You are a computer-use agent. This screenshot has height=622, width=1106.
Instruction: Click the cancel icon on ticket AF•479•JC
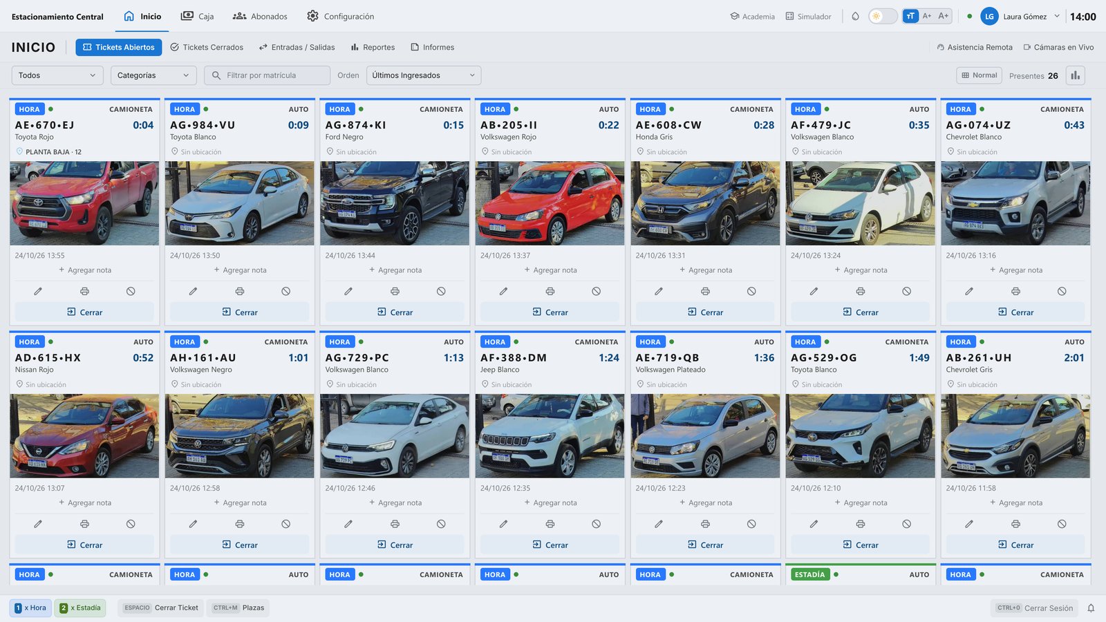coord(907,292)
